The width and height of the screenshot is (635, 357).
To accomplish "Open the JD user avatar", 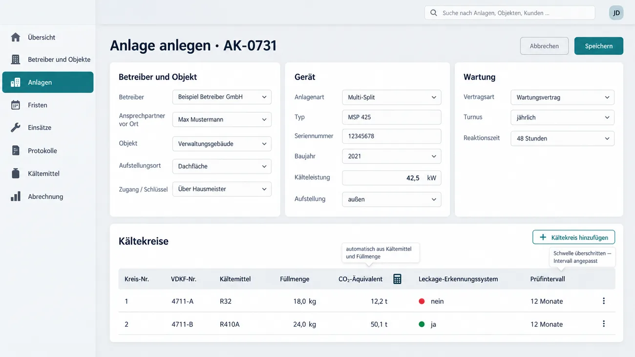I will click(616, 13).
